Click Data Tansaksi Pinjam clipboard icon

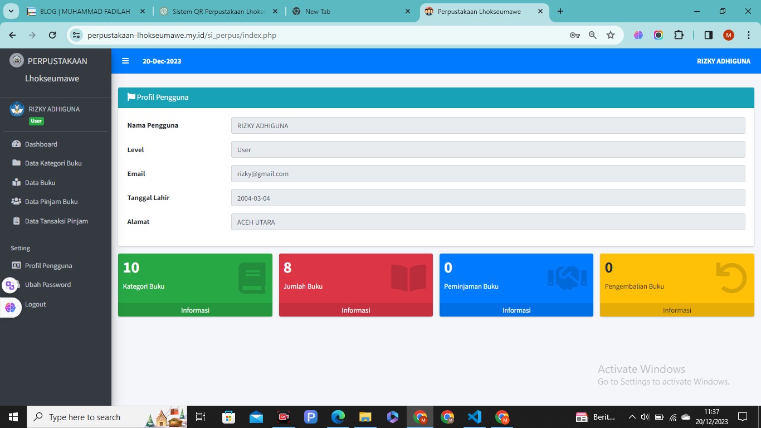coord(16,221)
